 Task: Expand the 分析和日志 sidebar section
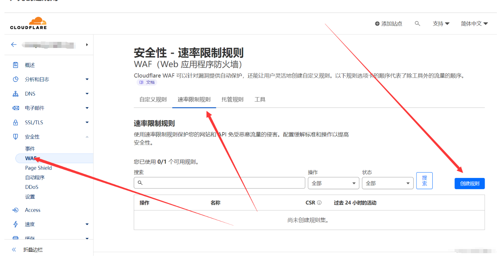tap(87, 79)
